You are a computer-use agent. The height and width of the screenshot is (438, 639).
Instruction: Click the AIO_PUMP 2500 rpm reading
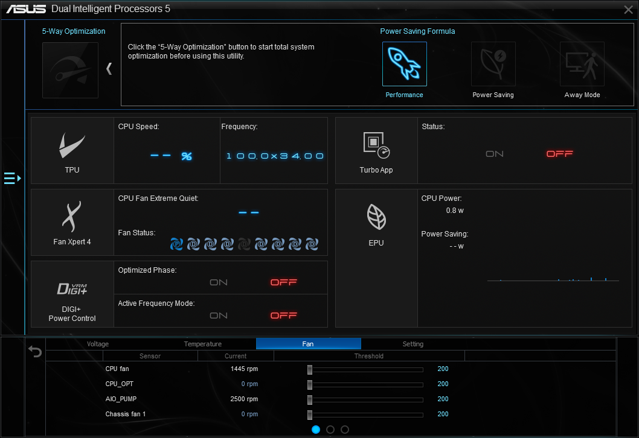(244, 399)
